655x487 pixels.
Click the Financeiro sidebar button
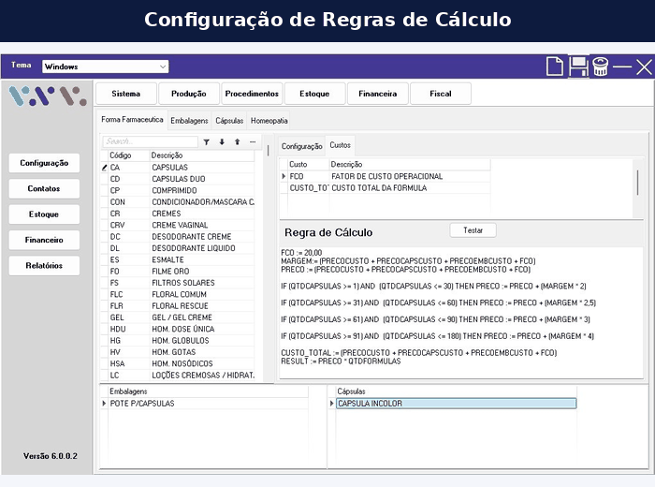[44, 240]
